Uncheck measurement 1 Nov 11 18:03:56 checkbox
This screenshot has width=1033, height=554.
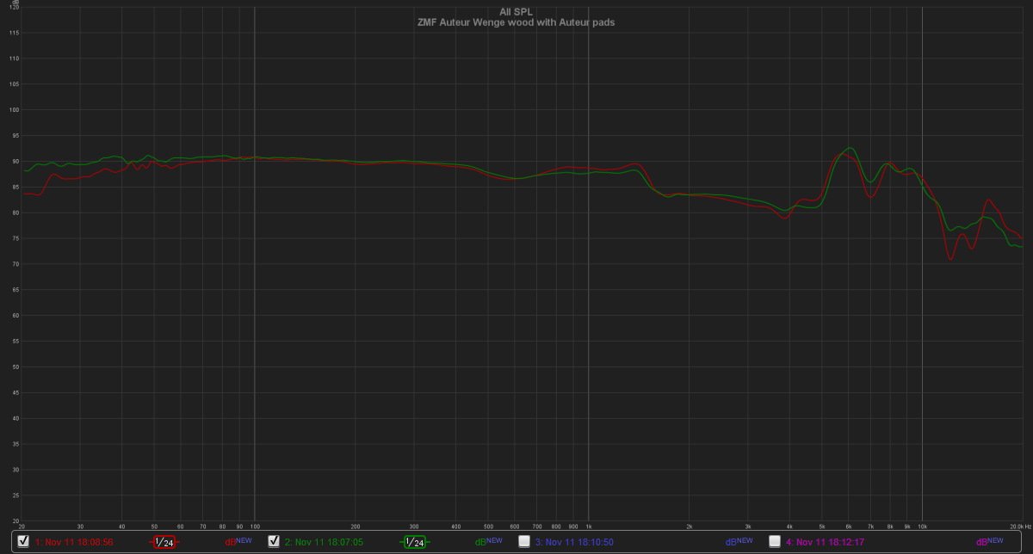(23, 541)
